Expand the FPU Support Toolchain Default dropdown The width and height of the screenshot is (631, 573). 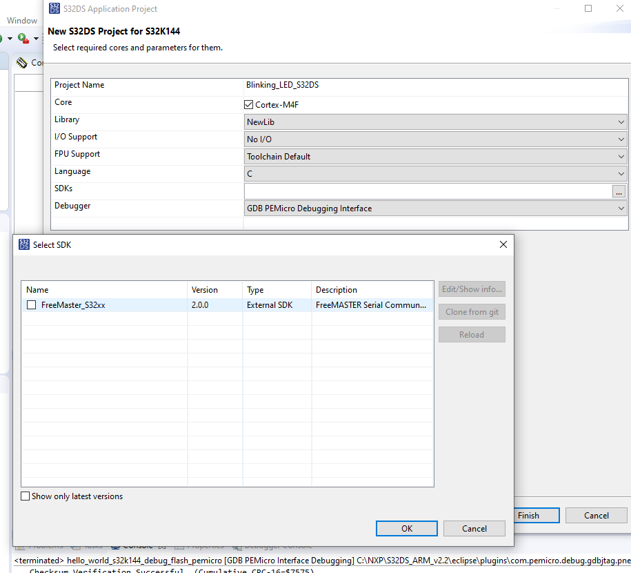click(x=435, y=157)
